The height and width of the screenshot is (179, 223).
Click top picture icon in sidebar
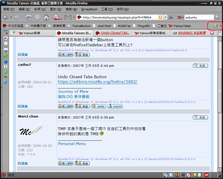[x=6, y=32]
